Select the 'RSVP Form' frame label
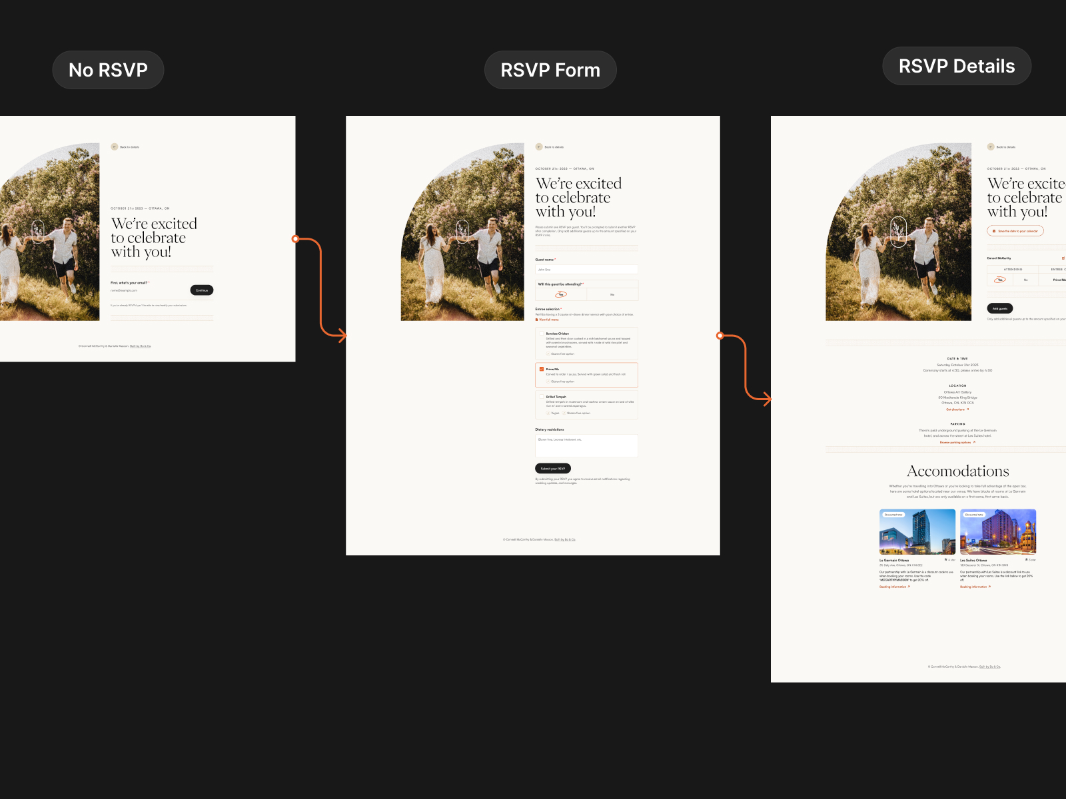This screenshot has height=799, width=1066. [x=550, y=70]
